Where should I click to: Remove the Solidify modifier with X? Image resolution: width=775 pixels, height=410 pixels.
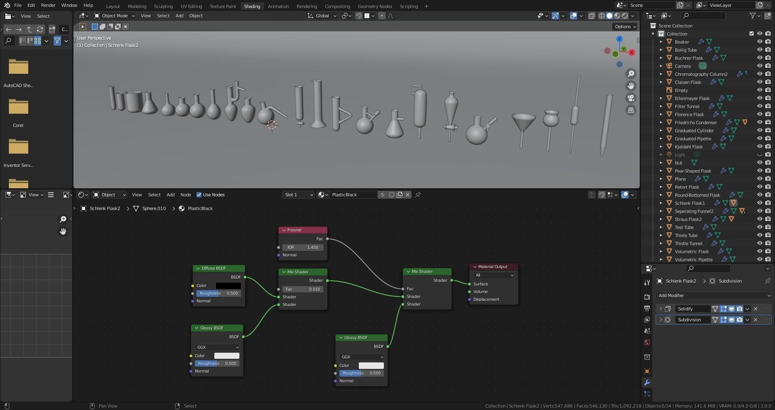pyautogui.click(x=756, y=309)
